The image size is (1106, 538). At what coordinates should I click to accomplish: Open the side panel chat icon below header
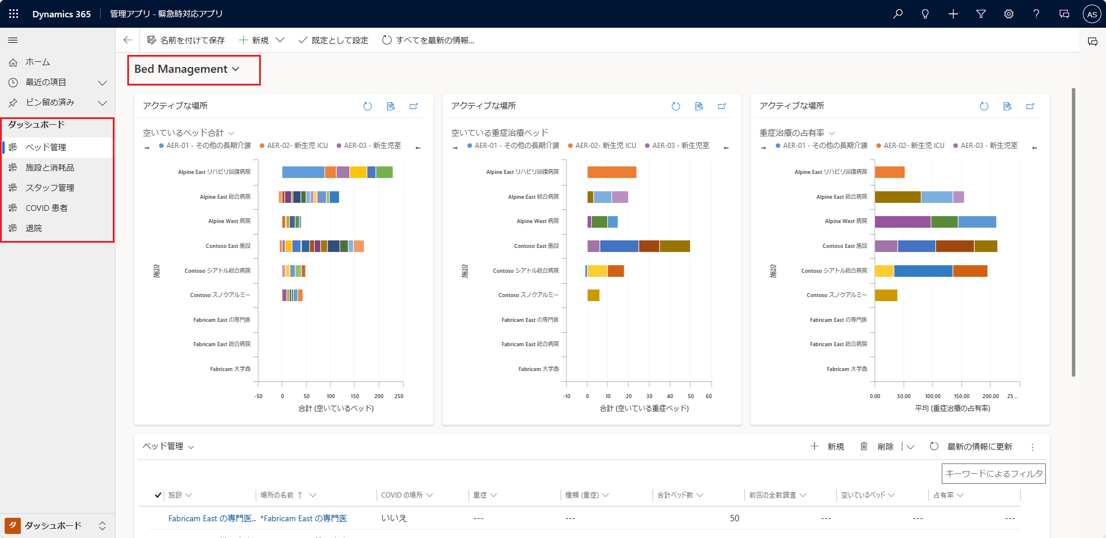[1093, 42]
